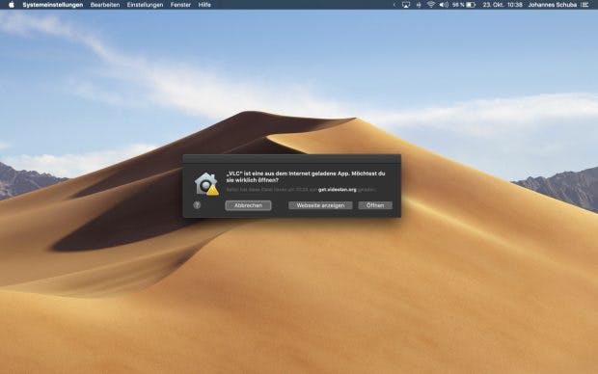Click the Gatekeeper warning icon in dialog
598x374 pixels.
coord(206,184)
